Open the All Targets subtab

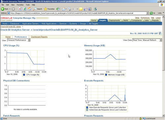pos(93,24)
